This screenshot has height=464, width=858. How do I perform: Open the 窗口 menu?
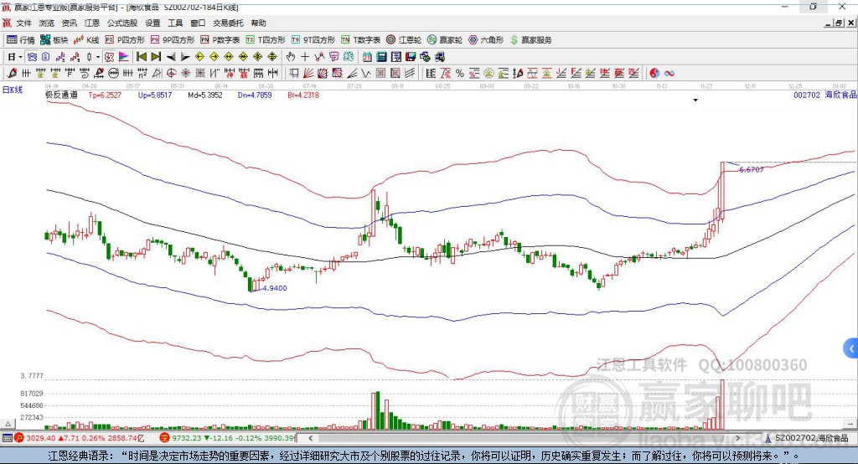tap(198, 23)
